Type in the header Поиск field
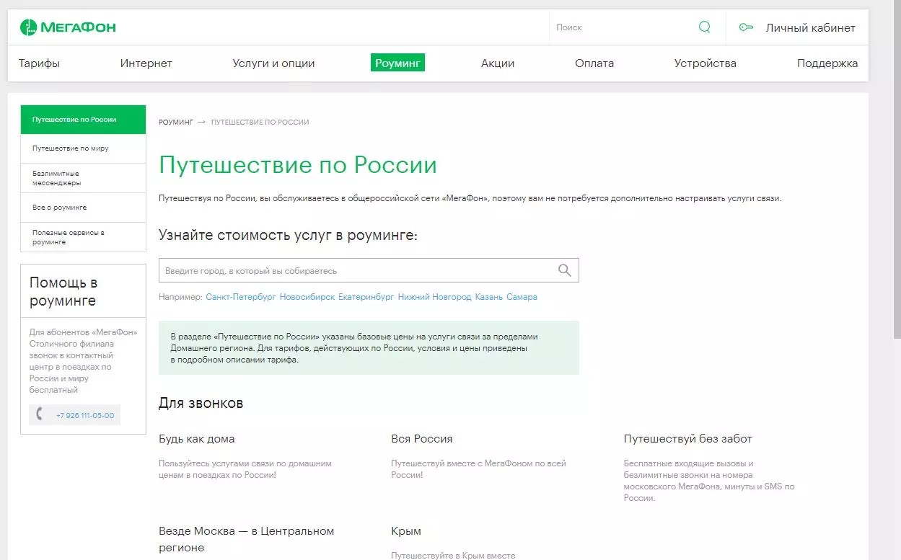 [620, 27]
